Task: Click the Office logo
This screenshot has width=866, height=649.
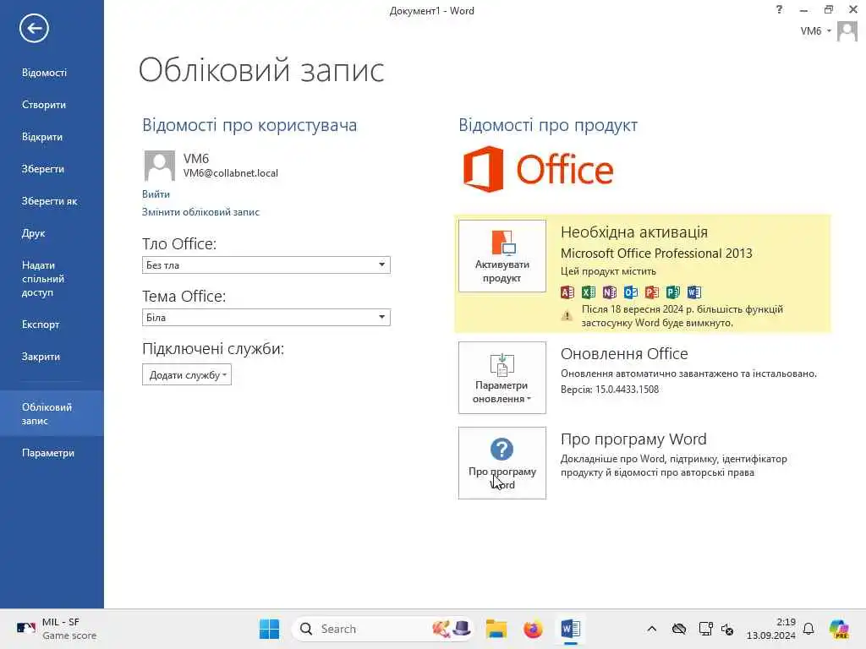Action: pos(538,169)
